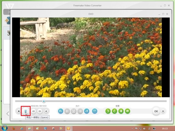Jump to the selection beginning
175x131 pixels.
coord(67,111)
